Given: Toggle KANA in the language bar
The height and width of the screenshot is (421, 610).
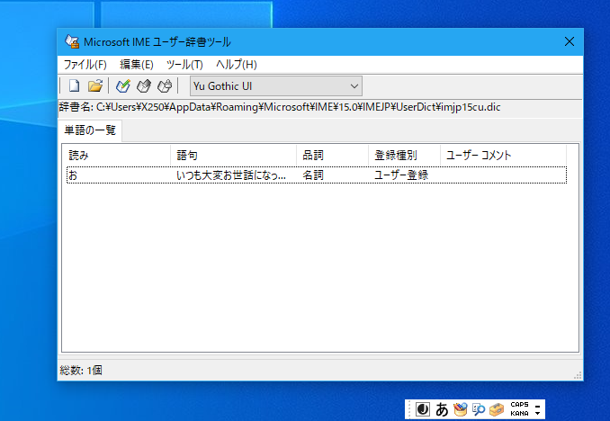Looking at the screenshot, I should (x=519, y=413).
